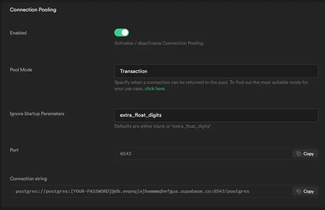Click the Pool Mode label
325x210 pixels.
point(21,70)
